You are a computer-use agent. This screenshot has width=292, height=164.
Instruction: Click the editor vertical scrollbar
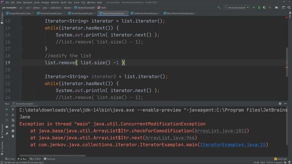pos(287,62)
